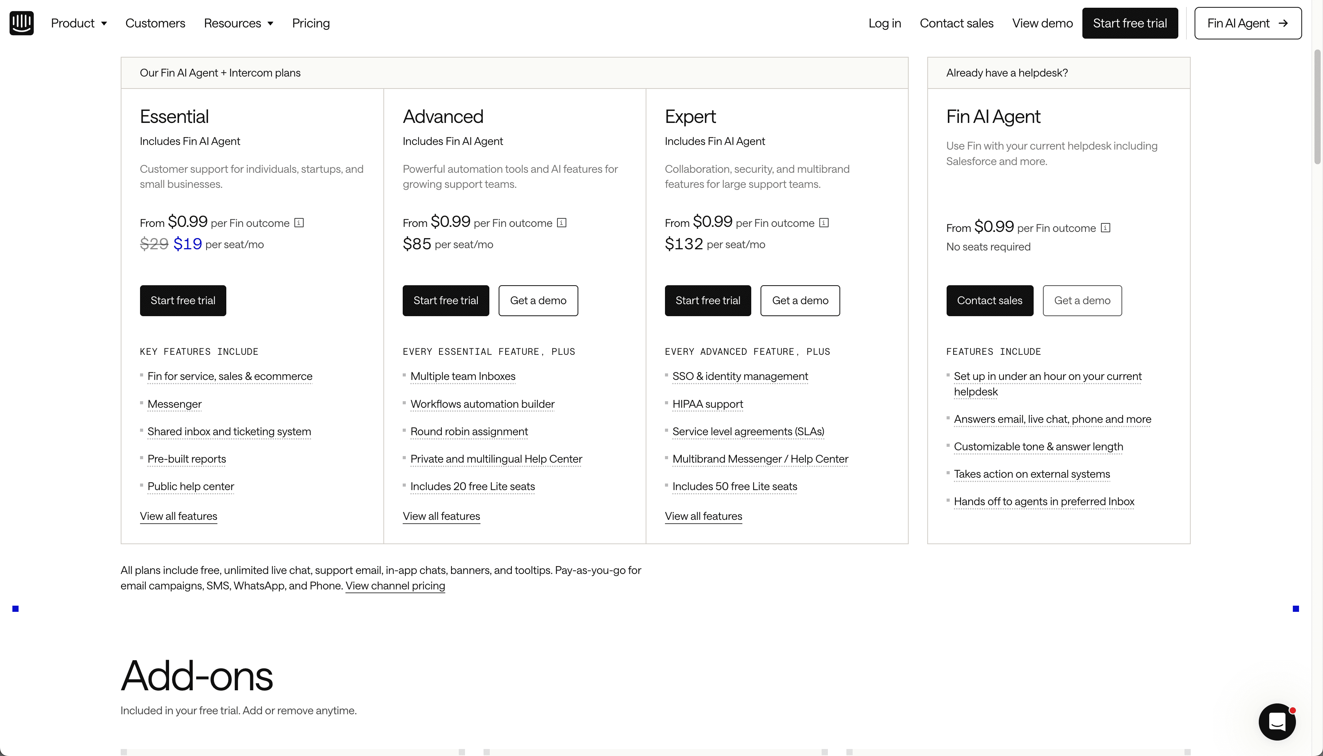Start free trial for Essential plan

183,301
